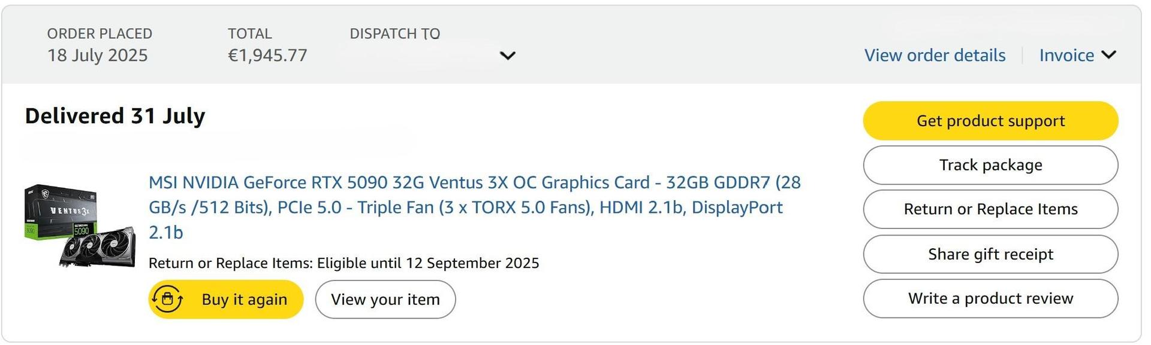Click the order placed date 18 July 2025
The height and width of the screenshot is (345, 1151).
[x=97, y=56]
